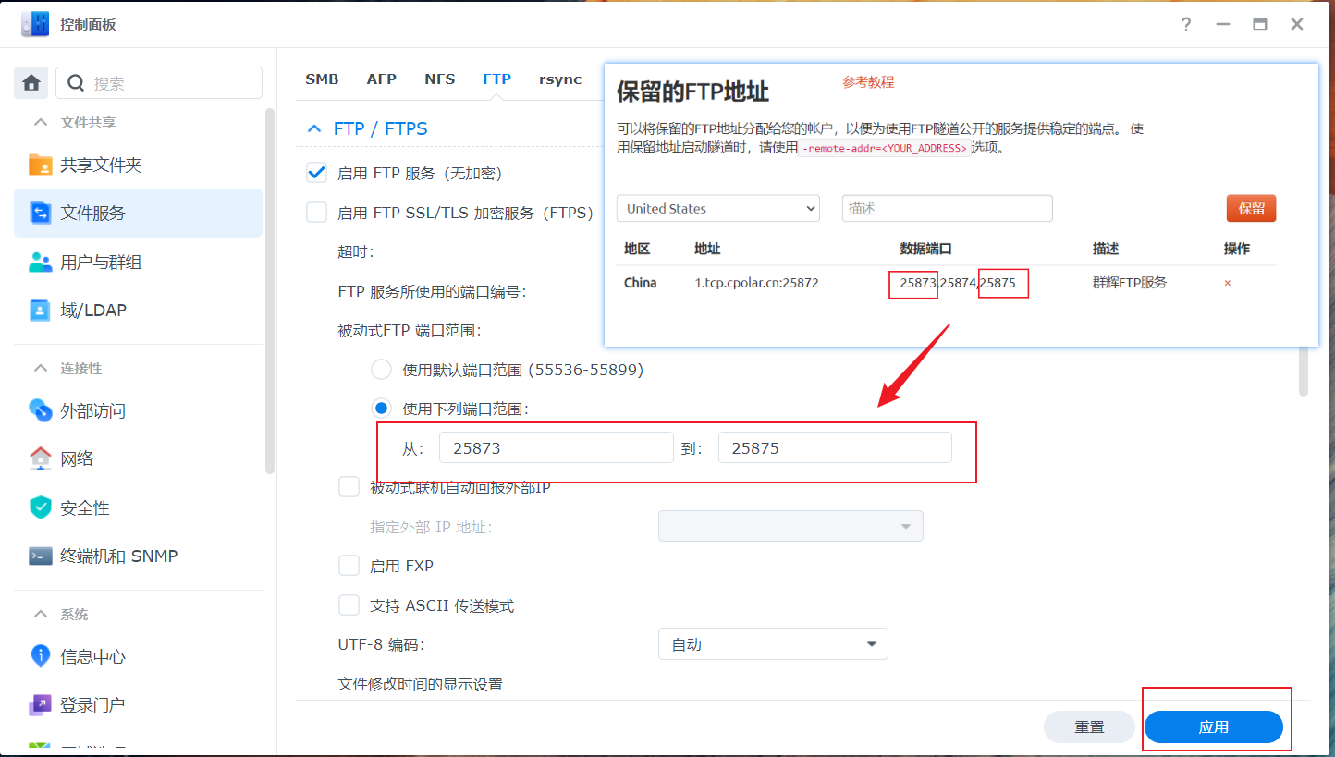Click the 应用 apply button
Image resolution: width=1335 pixels, height=757 pixels.
pos(1214,726)
